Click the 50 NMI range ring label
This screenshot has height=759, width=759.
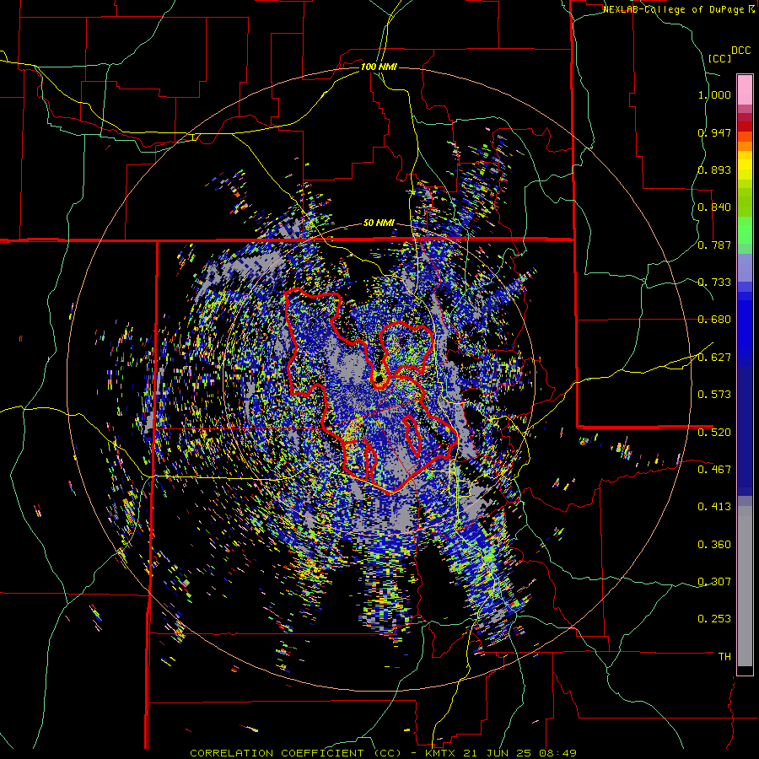pyautogui.click(x=379, y=223)
